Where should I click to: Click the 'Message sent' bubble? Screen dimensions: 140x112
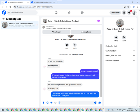click(53, 66)
